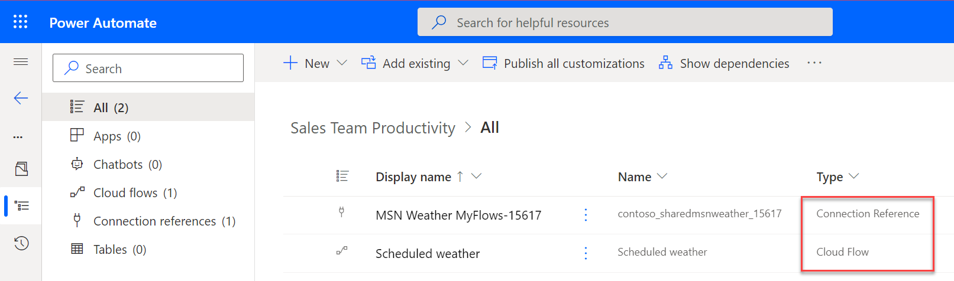The image size is (954, 281).
Task: Click the magnifier icon in the top search bar
Action: pyautogui.click(x=439, y=22)
